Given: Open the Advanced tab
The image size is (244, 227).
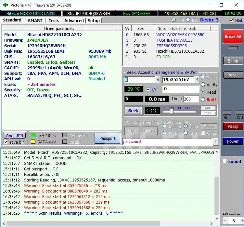Looking at the screenshot, I should (74, 20).
